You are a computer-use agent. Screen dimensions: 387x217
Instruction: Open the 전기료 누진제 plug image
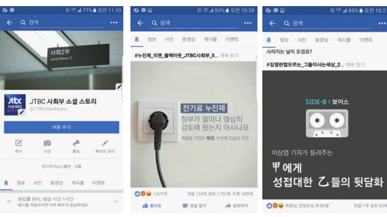pos(194,124)
